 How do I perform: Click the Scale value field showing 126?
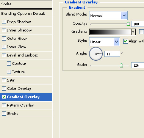click(138, 65)
